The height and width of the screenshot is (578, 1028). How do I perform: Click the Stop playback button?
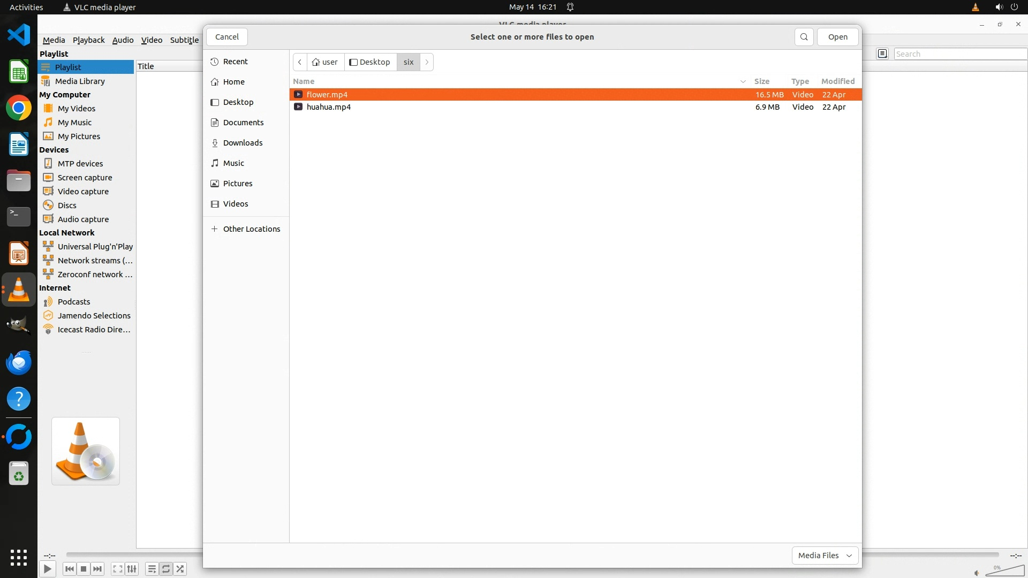(84, 569)
